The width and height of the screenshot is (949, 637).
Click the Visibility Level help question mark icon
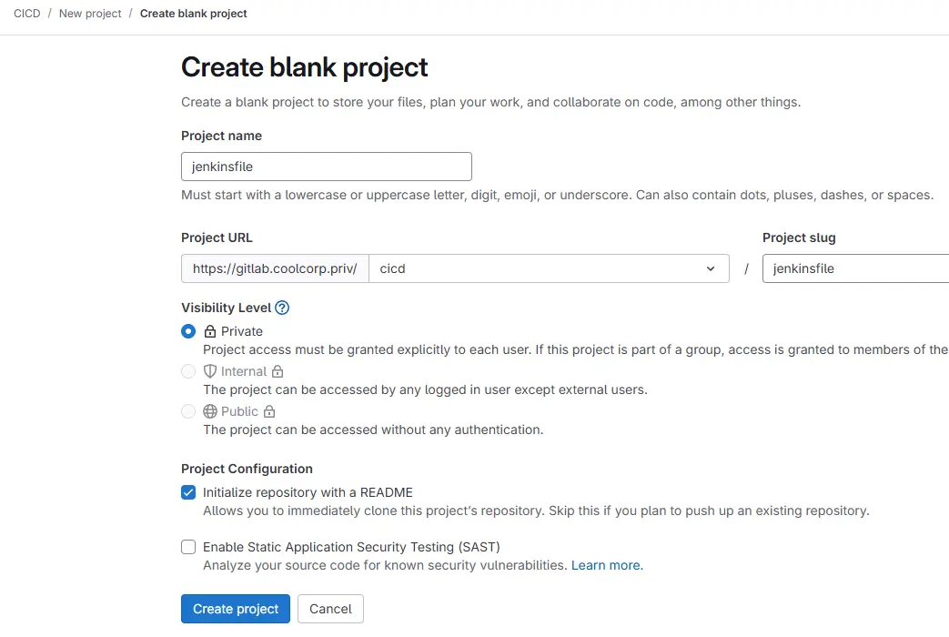pos(282,308)
